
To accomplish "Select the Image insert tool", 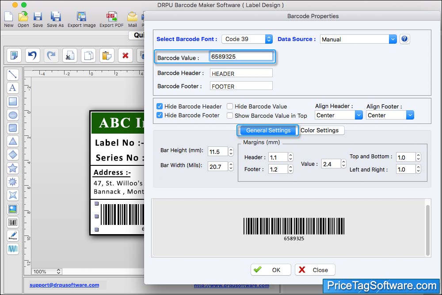I will pos(13,209).
